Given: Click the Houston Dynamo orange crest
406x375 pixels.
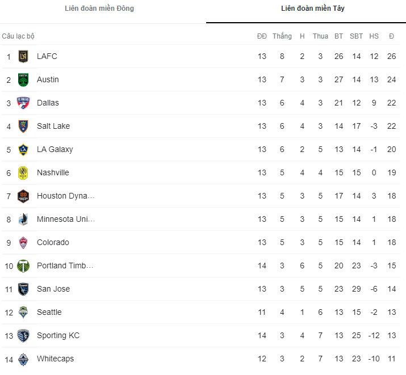Looking at the screenshot, I should (23, 196).
